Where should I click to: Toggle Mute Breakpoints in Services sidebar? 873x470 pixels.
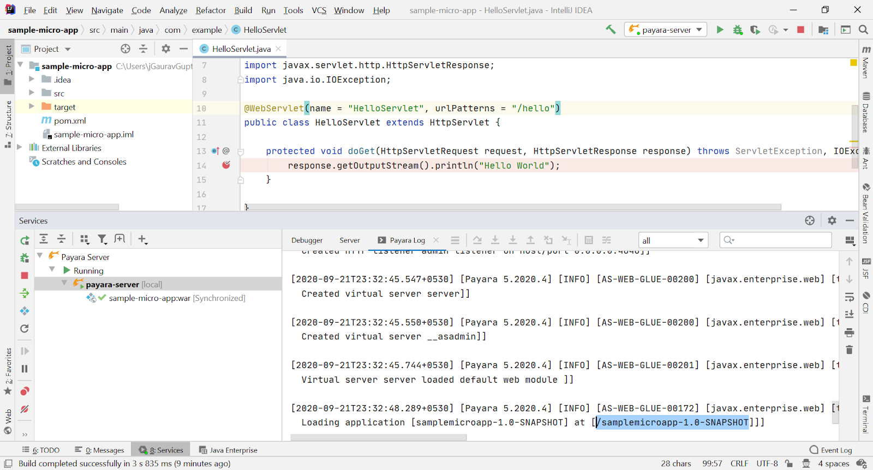[25, 409]
